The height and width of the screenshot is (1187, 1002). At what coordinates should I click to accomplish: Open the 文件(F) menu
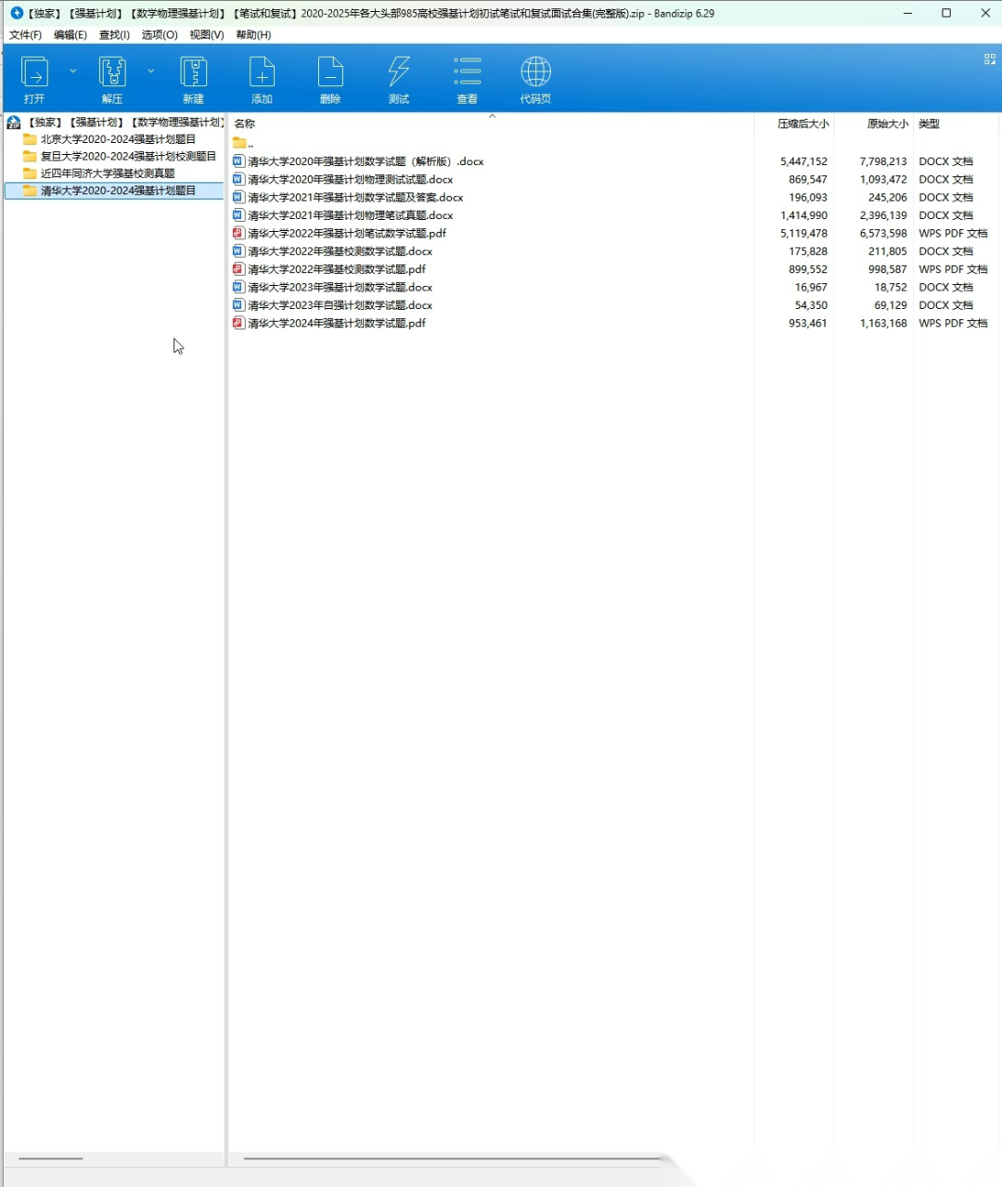coord(25,34)
